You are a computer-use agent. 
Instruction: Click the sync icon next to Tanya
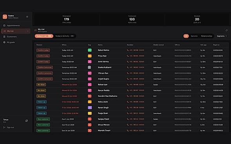click(x=27, y=121)
